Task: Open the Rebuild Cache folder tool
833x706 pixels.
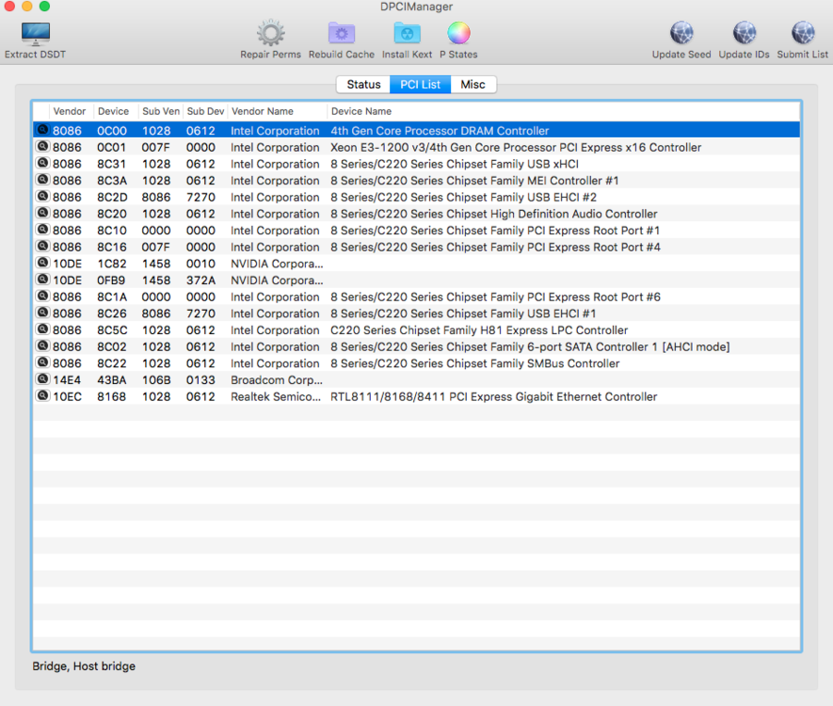Action: point(341,34)
